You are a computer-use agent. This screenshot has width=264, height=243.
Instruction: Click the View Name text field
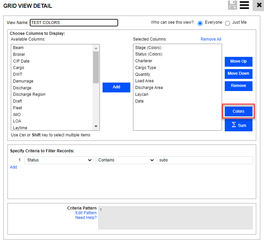pyautogui.click(x=74, y=23)
